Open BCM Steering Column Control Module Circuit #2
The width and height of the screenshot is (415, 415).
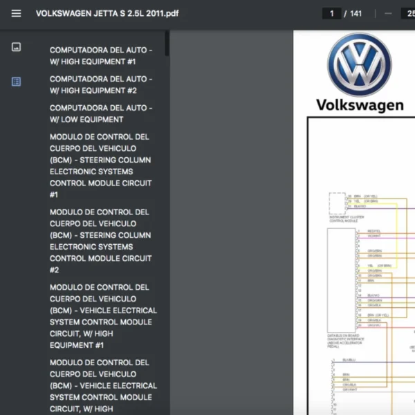coord(102,241)
